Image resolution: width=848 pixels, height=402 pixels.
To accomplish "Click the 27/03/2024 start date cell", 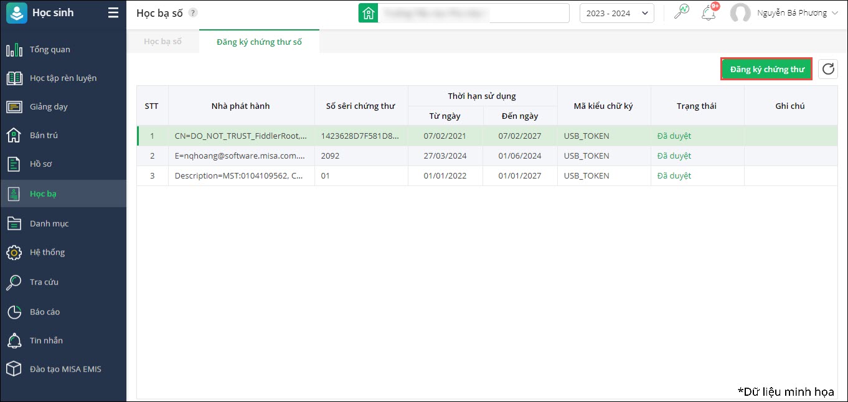I will 445,156.
